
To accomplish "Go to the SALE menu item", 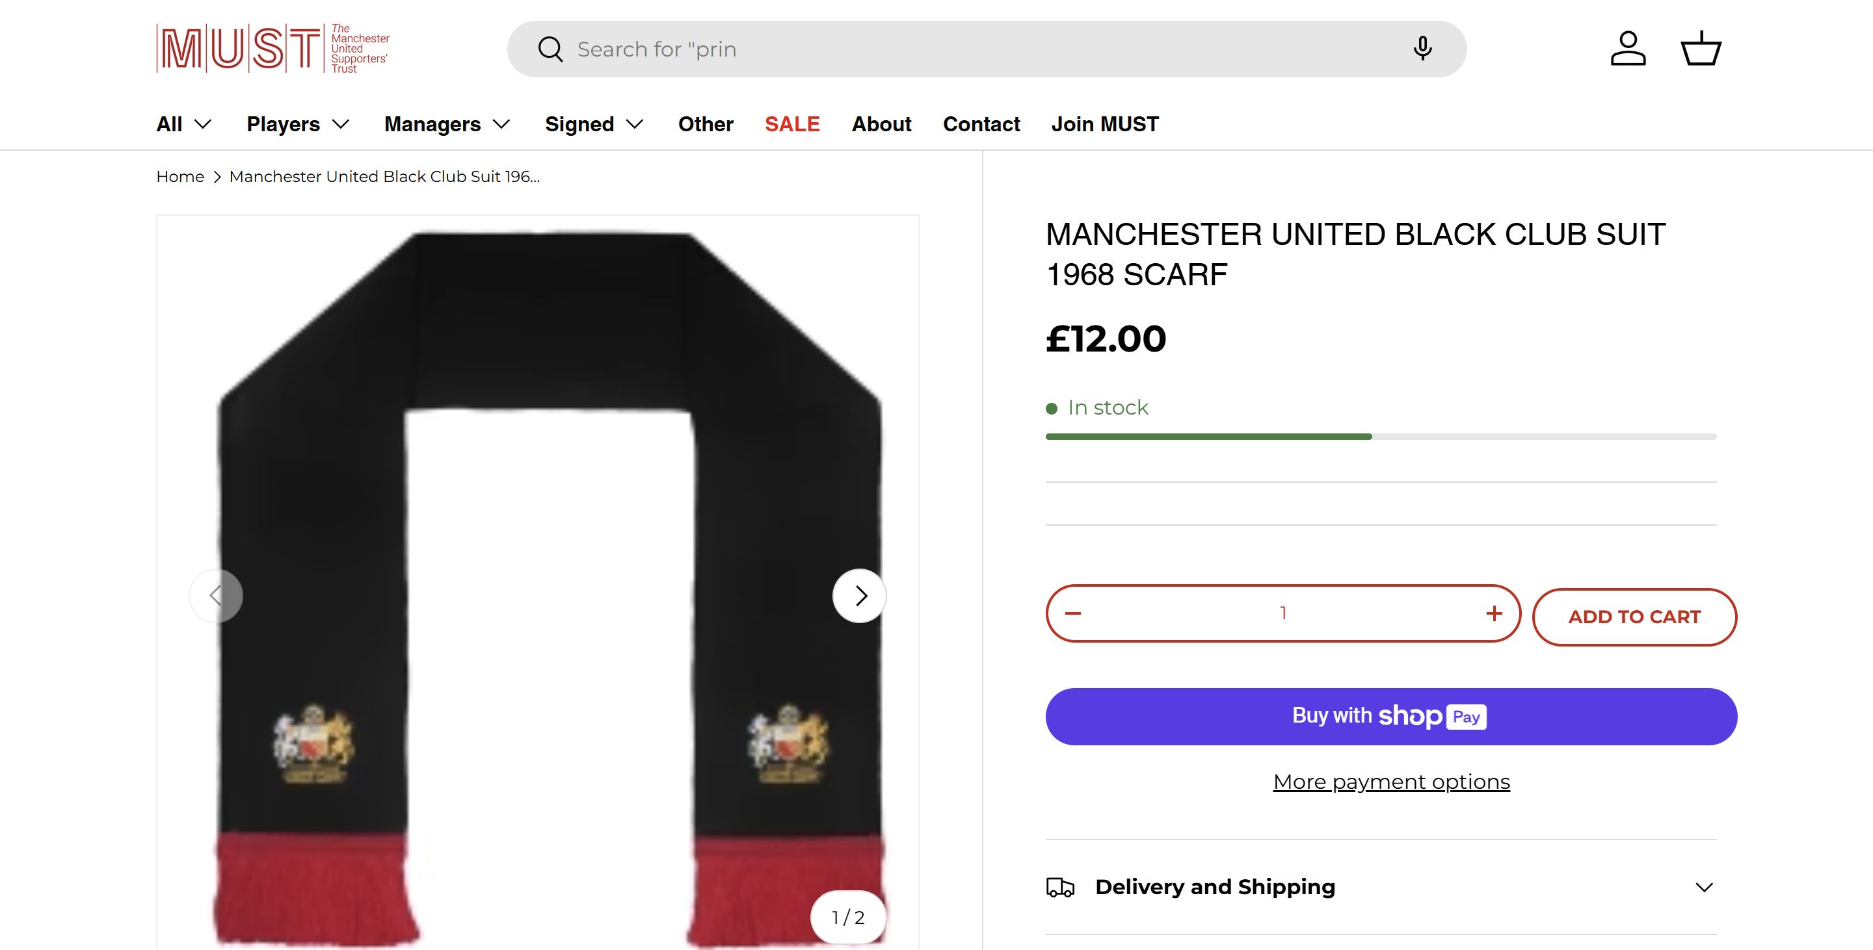I will click(792, 124).
